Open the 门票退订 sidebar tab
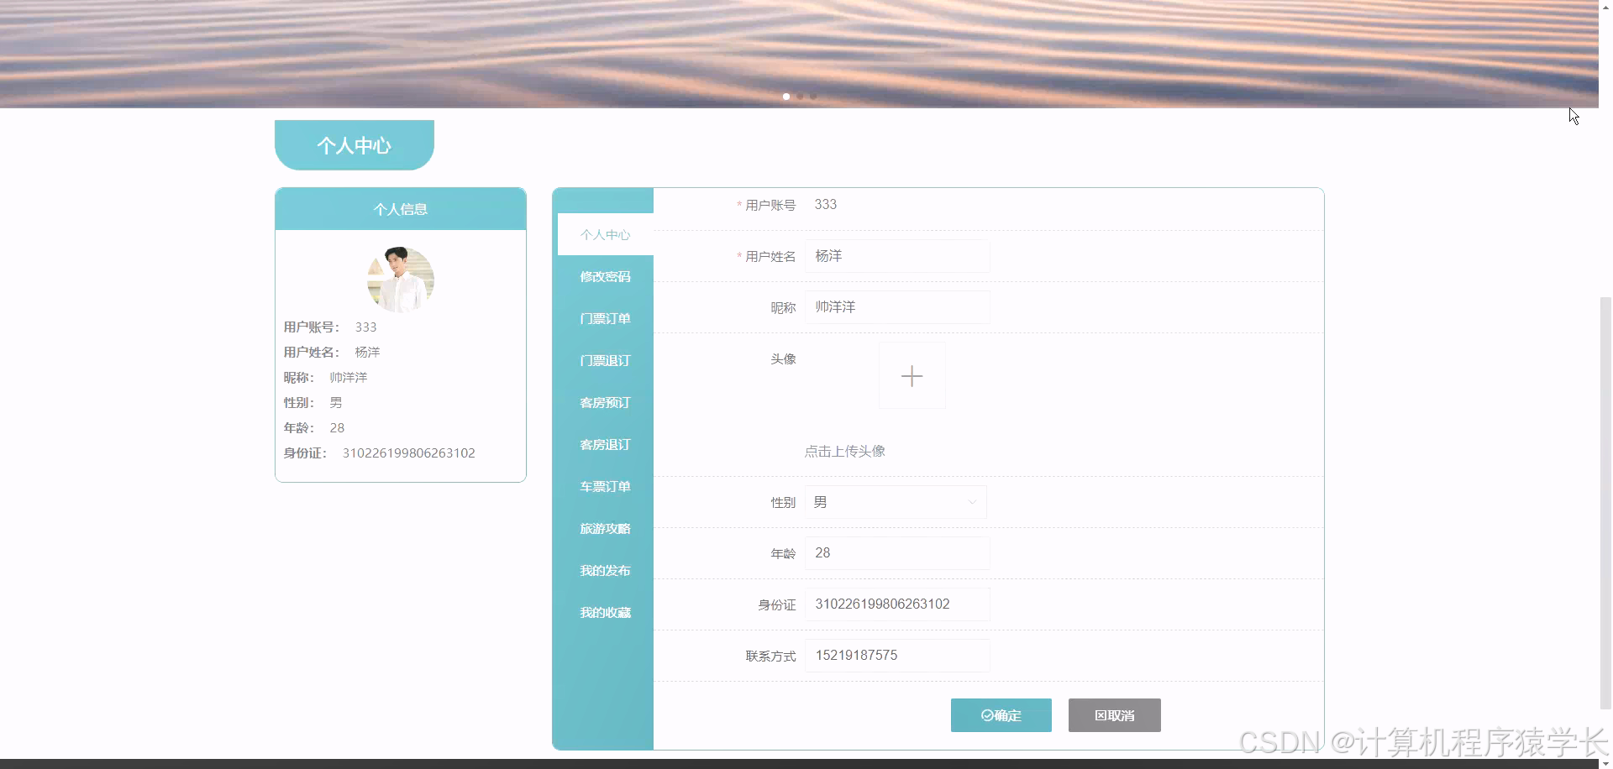Screen dimensions: 1613x769 [605, 360]
